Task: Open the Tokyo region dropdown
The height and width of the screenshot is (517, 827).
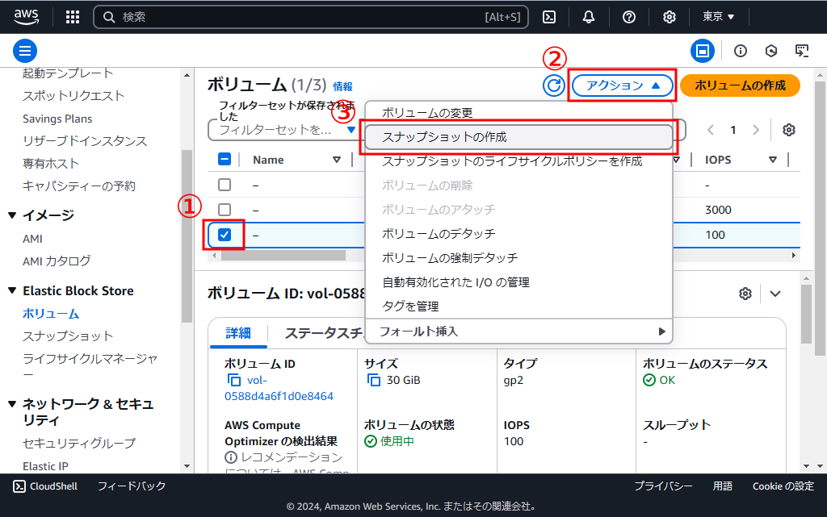Action: [x=718, y=17]
